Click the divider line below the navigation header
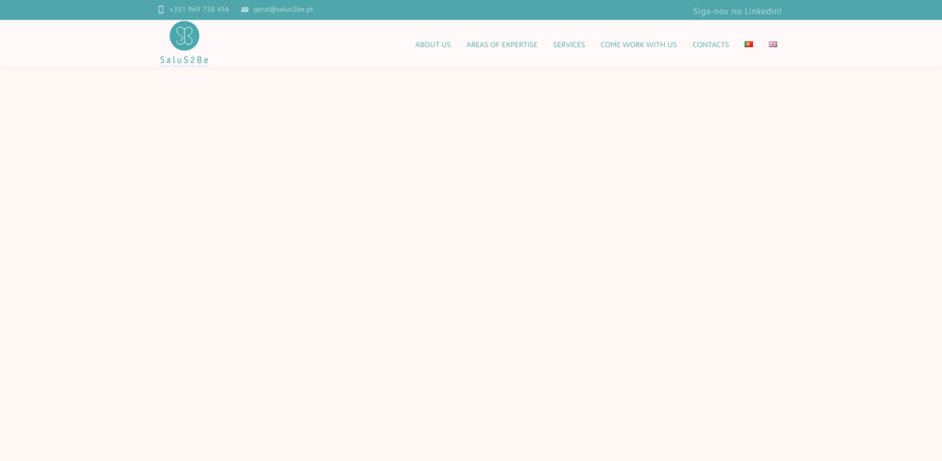This screenshot has height=461, width=942. [471, 68]
